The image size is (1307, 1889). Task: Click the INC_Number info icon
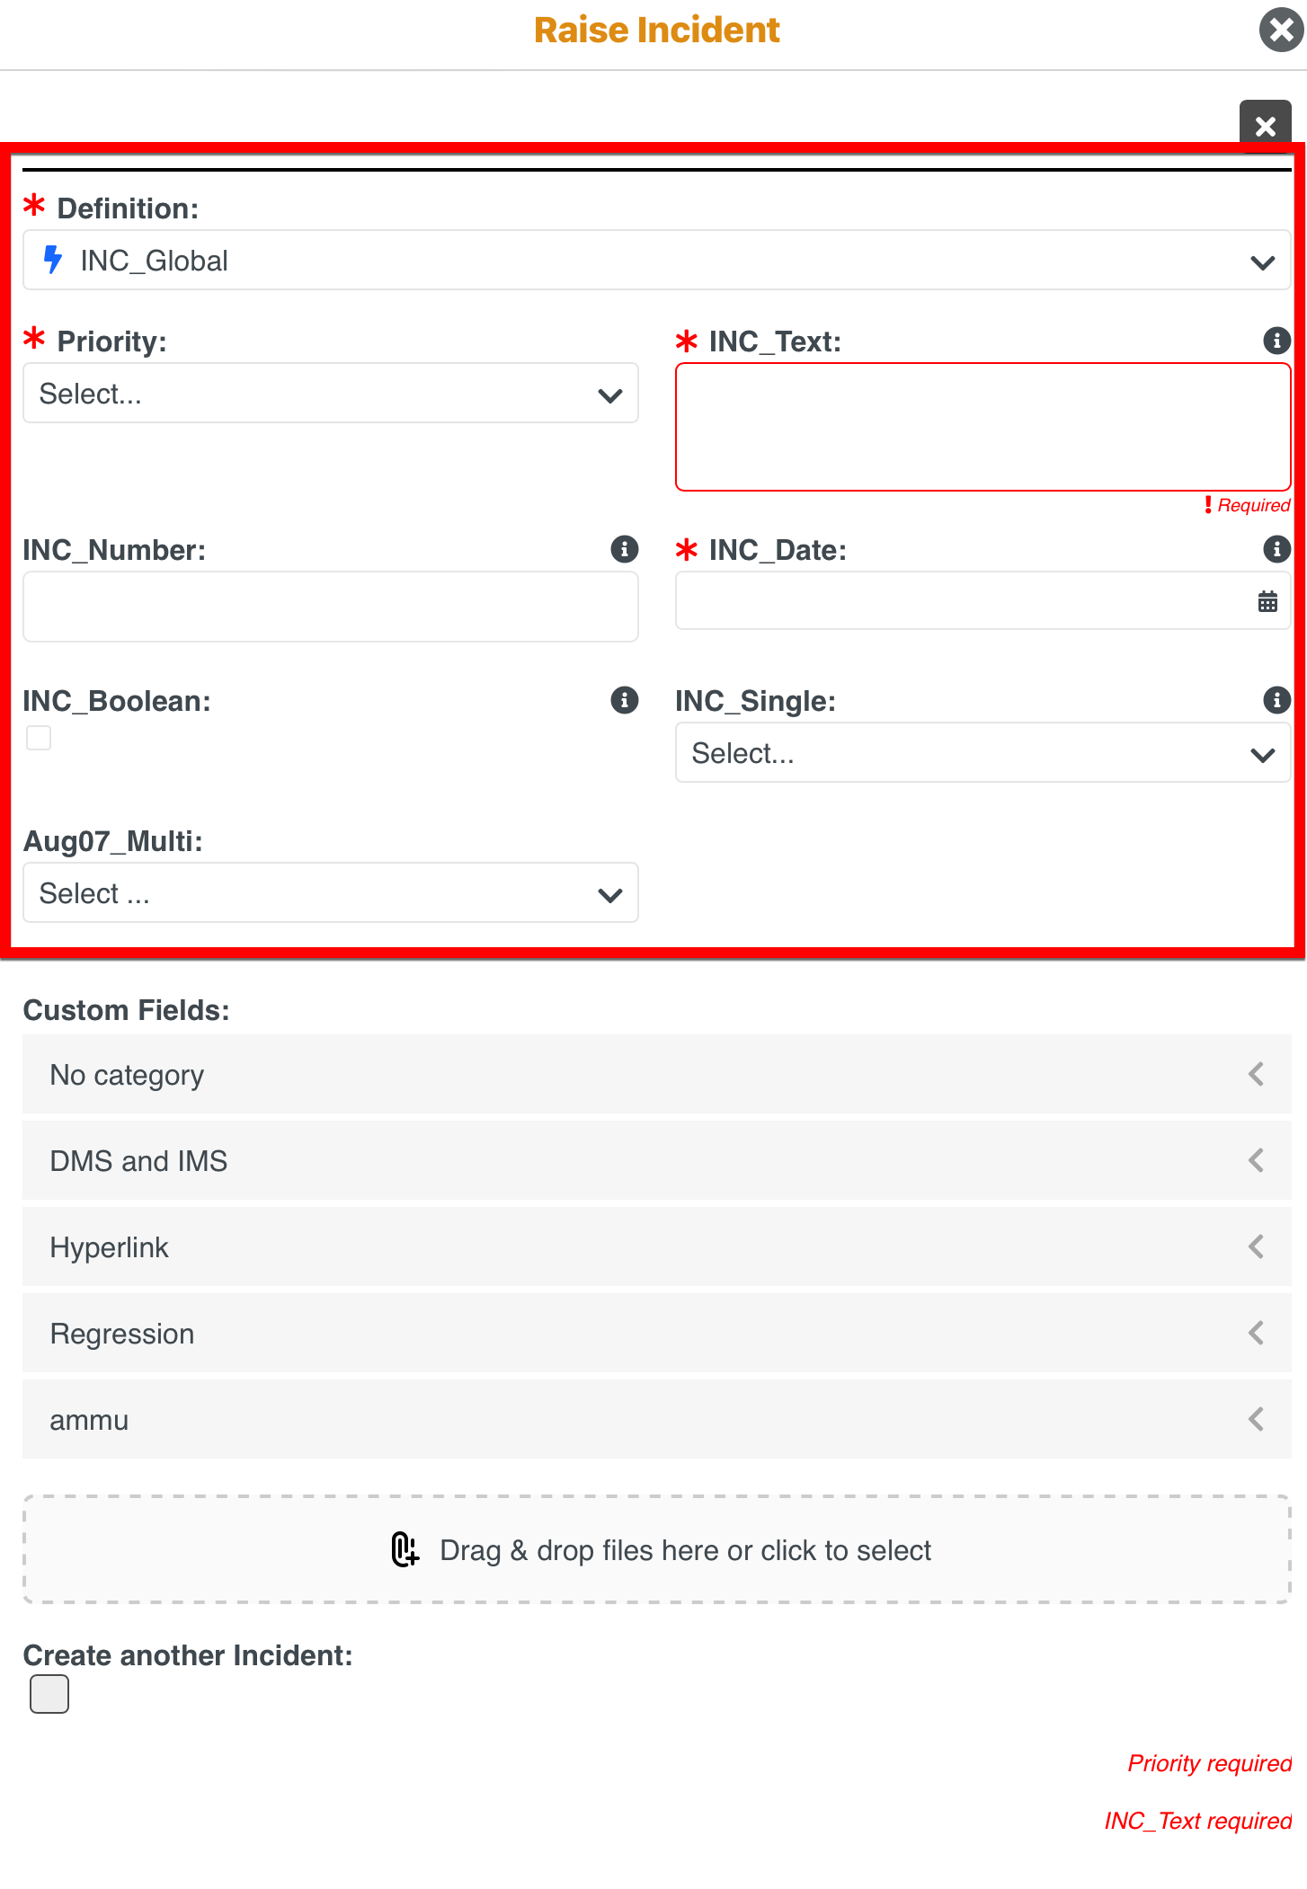pyautogui.click(x=624, y=549)
